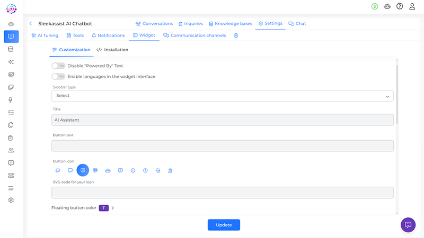Choose the headset button icon option

click(x=158, y=170)
